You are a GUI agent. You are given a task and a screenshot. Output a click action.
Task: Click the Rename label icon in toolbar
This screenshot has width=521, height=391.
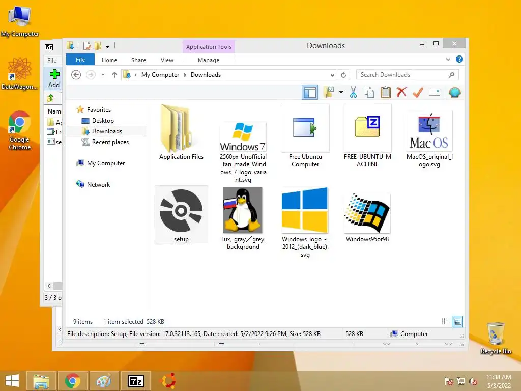(435, 92)
